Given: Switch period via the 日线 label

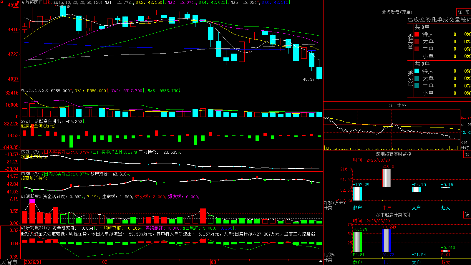Looking at the screenshot, I should point(47,2).
